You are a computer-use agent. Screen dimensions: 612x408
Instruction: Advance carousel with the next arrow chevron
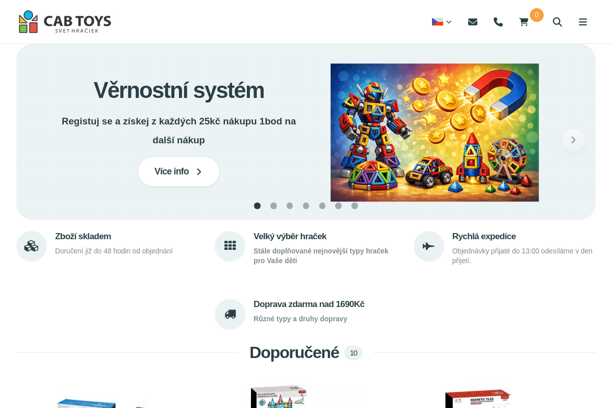[x=573, y=140]
